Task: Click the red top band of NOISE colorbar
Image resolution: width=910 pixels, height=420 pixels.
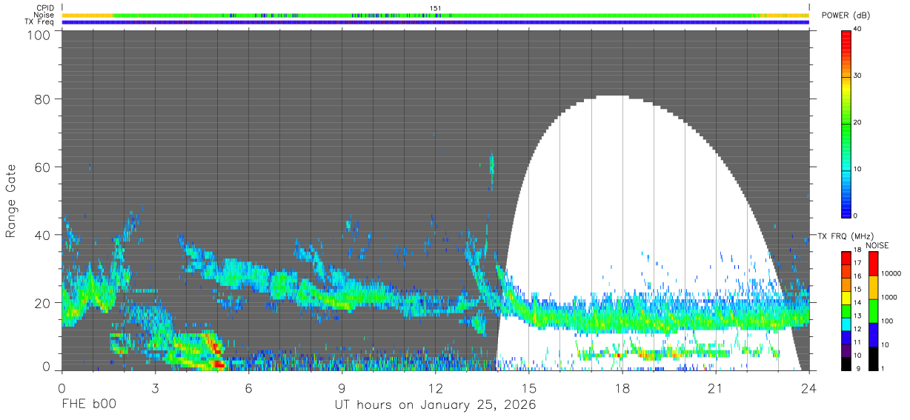Action: [872, 264]
